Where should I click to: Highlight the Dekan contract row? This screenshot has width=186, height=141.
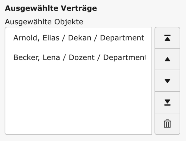pos(79,38)
